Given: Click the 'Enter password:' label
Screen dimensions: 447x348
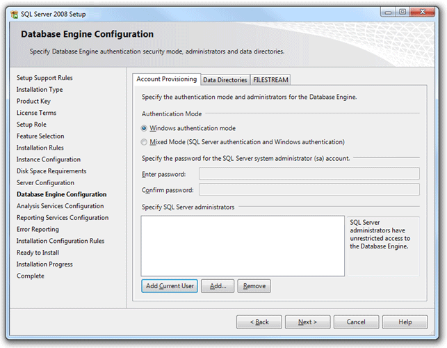Looking at the screenshot, I should (163, 174).
